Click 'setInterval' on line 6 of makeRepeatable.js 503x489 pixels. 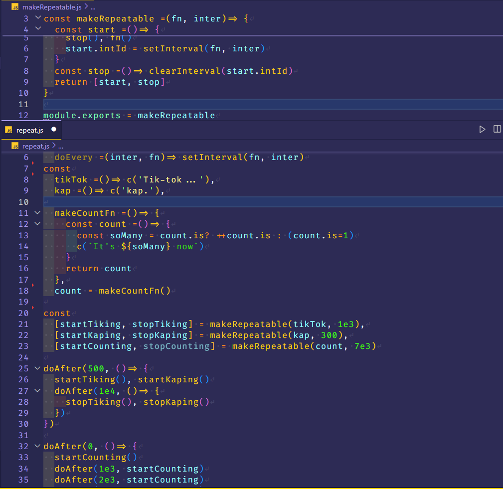point(173,48)
